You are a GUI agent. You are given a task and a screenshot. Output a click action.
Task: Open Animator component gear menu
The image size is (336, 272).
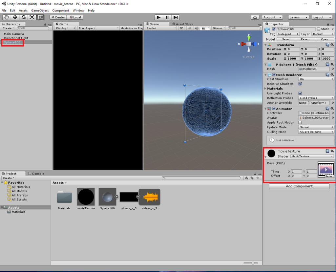pos(332,109)
